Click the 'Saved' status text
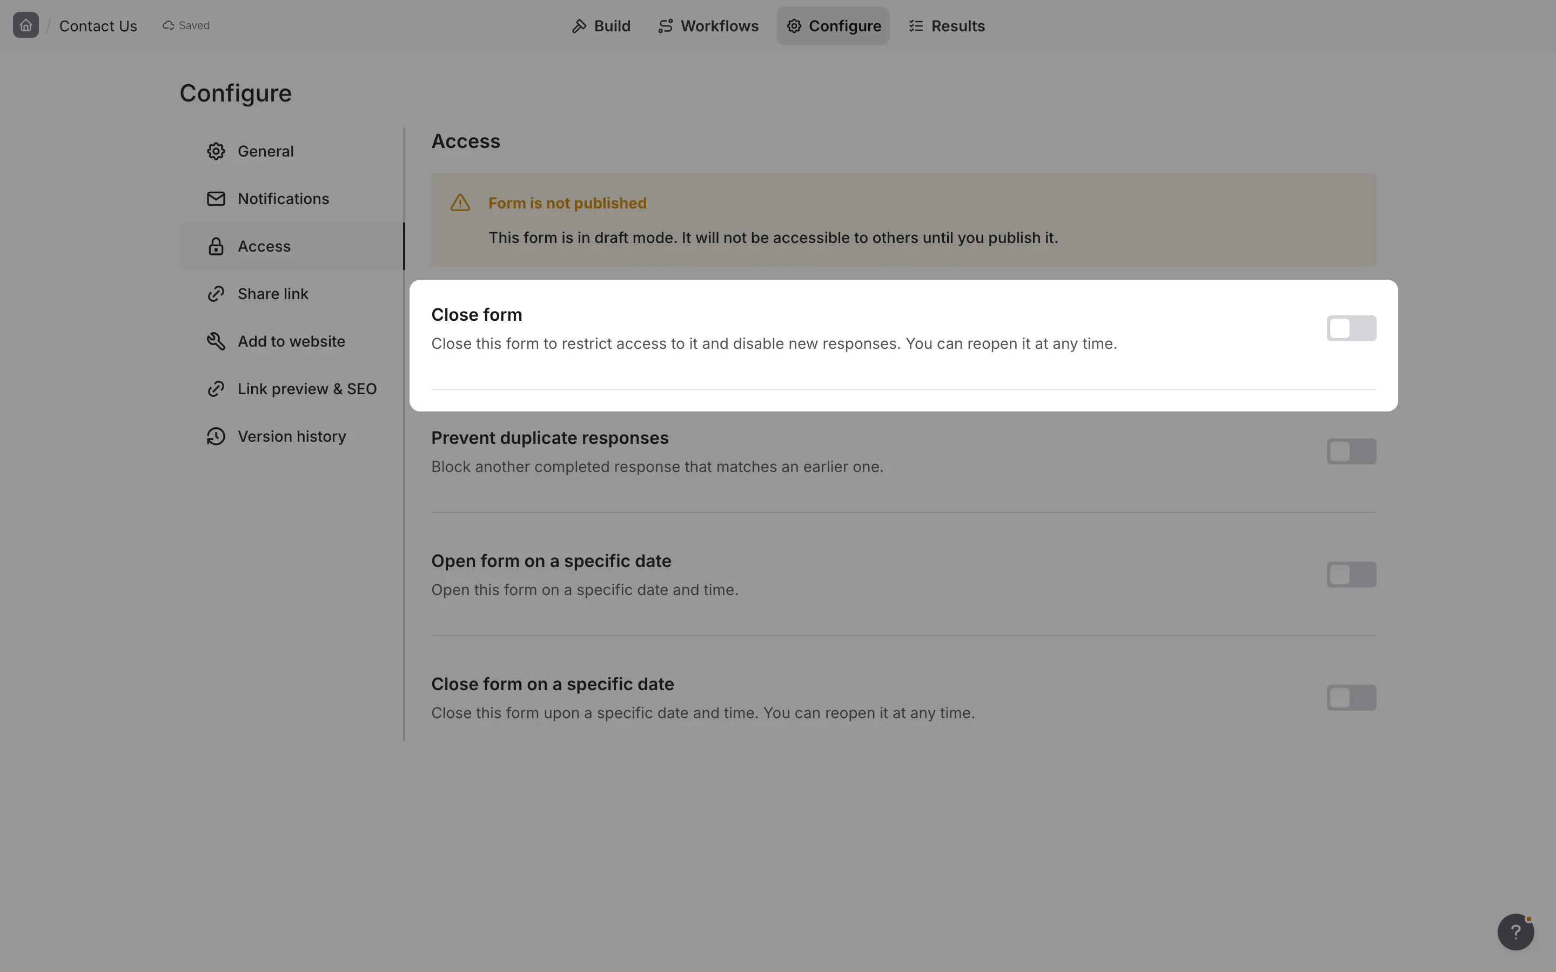The image size is (1556, 972). pos(194,25)
